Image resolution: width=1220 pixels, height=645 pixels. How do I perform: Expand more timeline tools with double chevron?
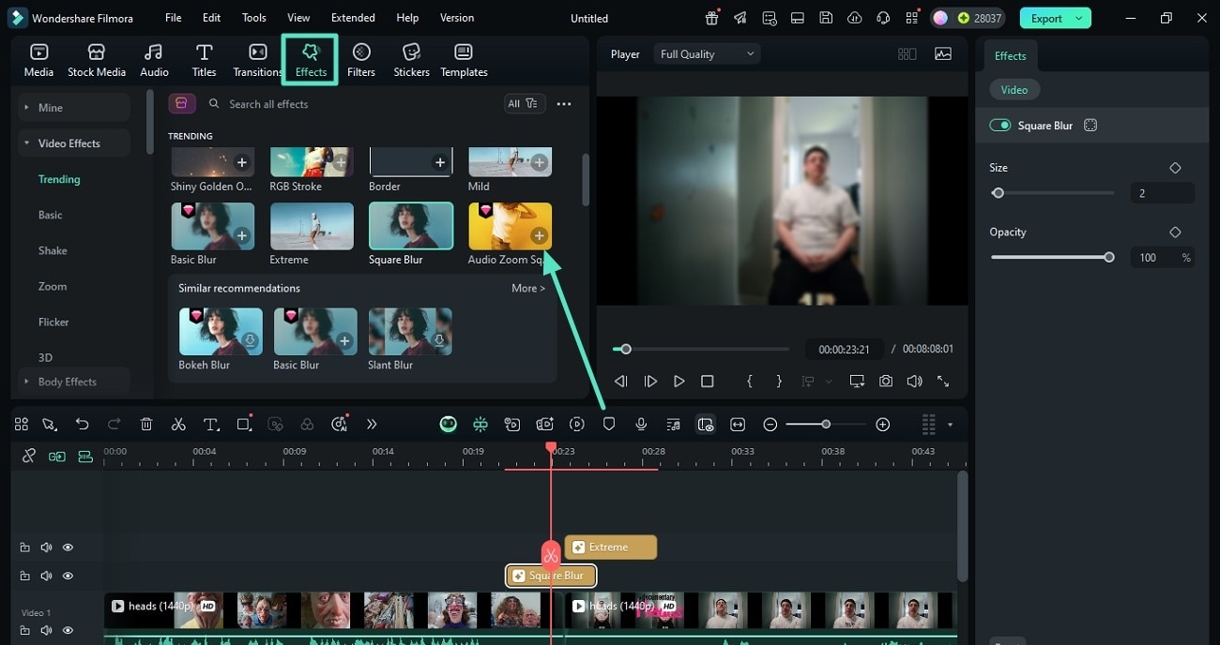click(372, 425)
